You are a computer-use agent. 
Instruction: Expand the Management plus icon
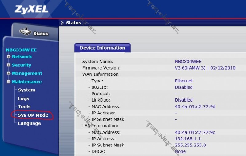click(9, 73)
